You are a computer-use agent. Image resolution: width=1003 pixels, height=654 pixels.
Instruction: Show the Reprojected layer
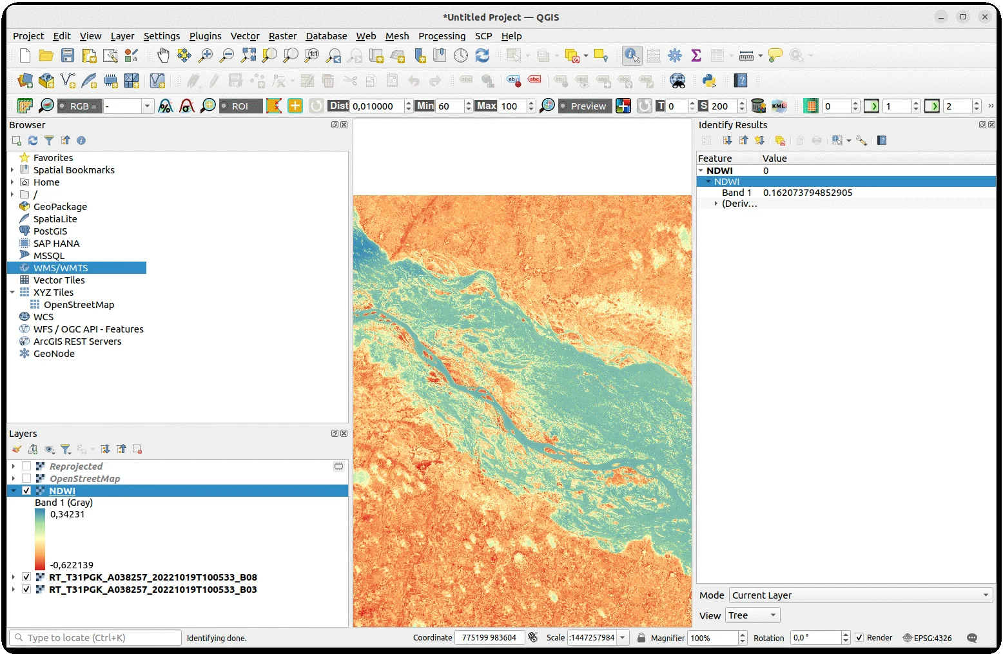tap(26, 465)
